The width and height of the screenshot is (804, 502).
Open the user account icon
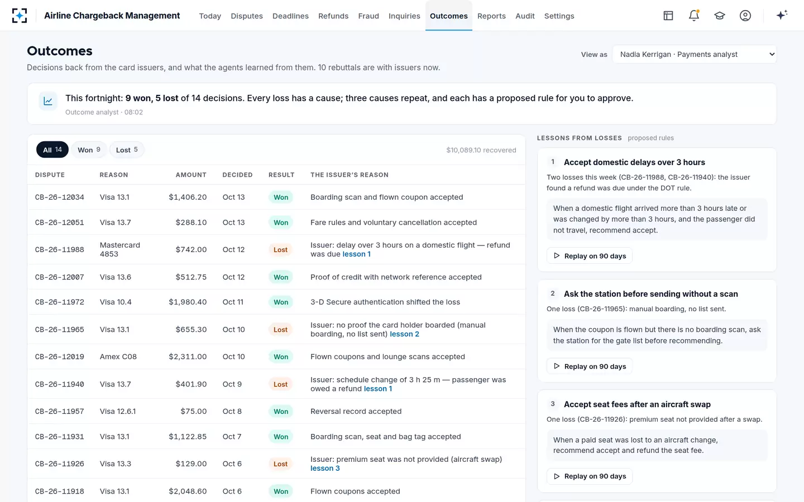pos(745,16)
